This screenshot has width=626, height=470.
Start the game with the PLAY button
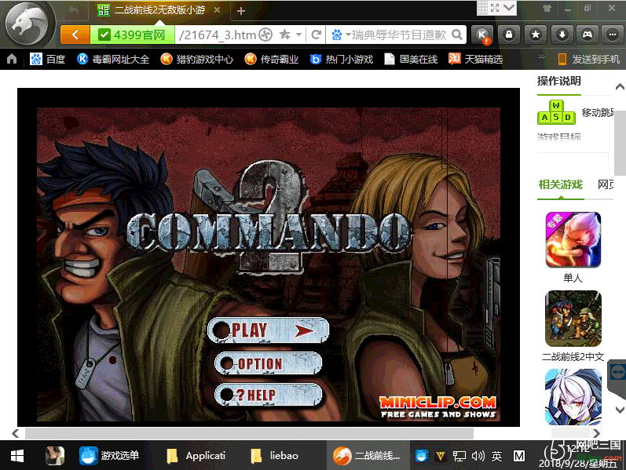pos(269,330)
